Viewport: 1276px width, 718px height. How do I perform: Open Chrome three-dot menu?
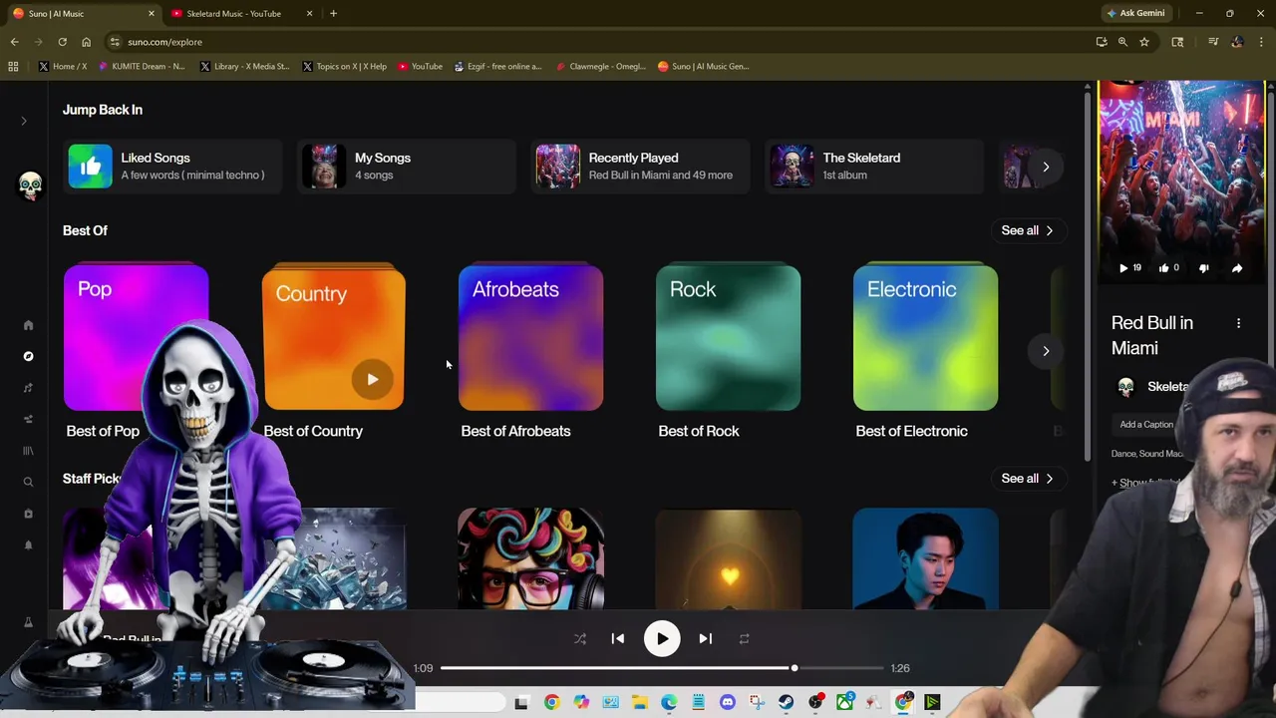(x=1261, y=42)
